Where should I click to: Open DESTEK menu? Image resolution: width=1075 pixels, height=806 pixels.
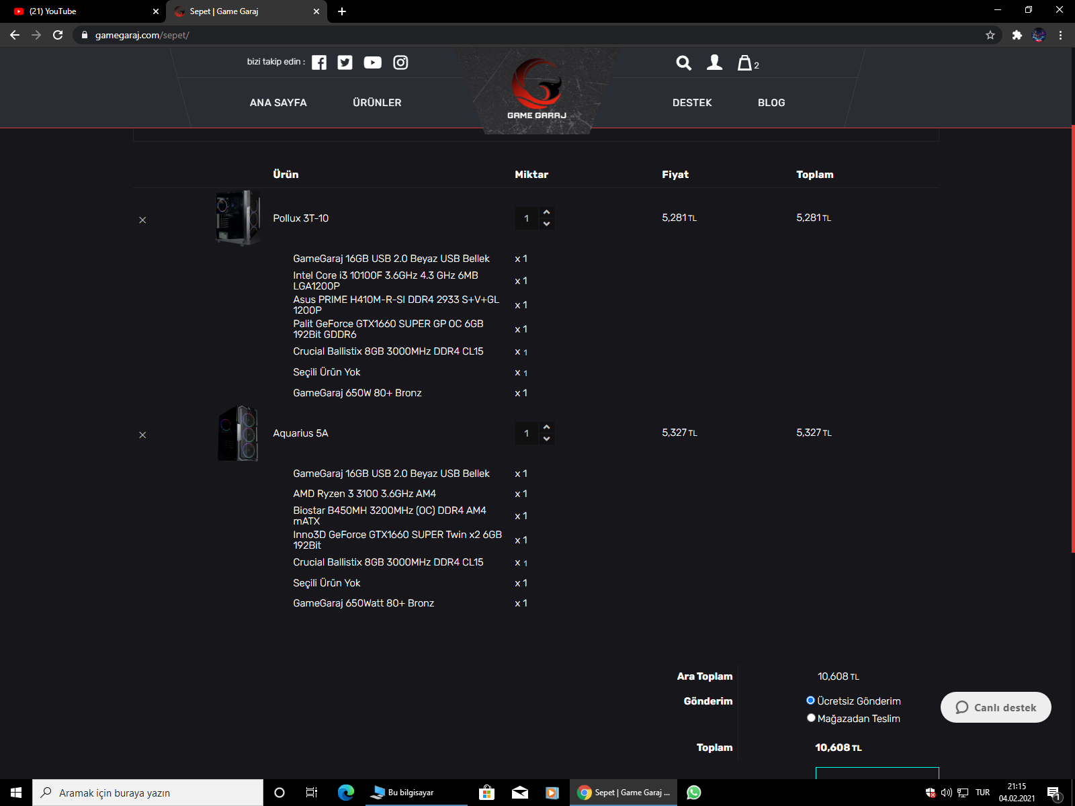click(x=692, y=103)
